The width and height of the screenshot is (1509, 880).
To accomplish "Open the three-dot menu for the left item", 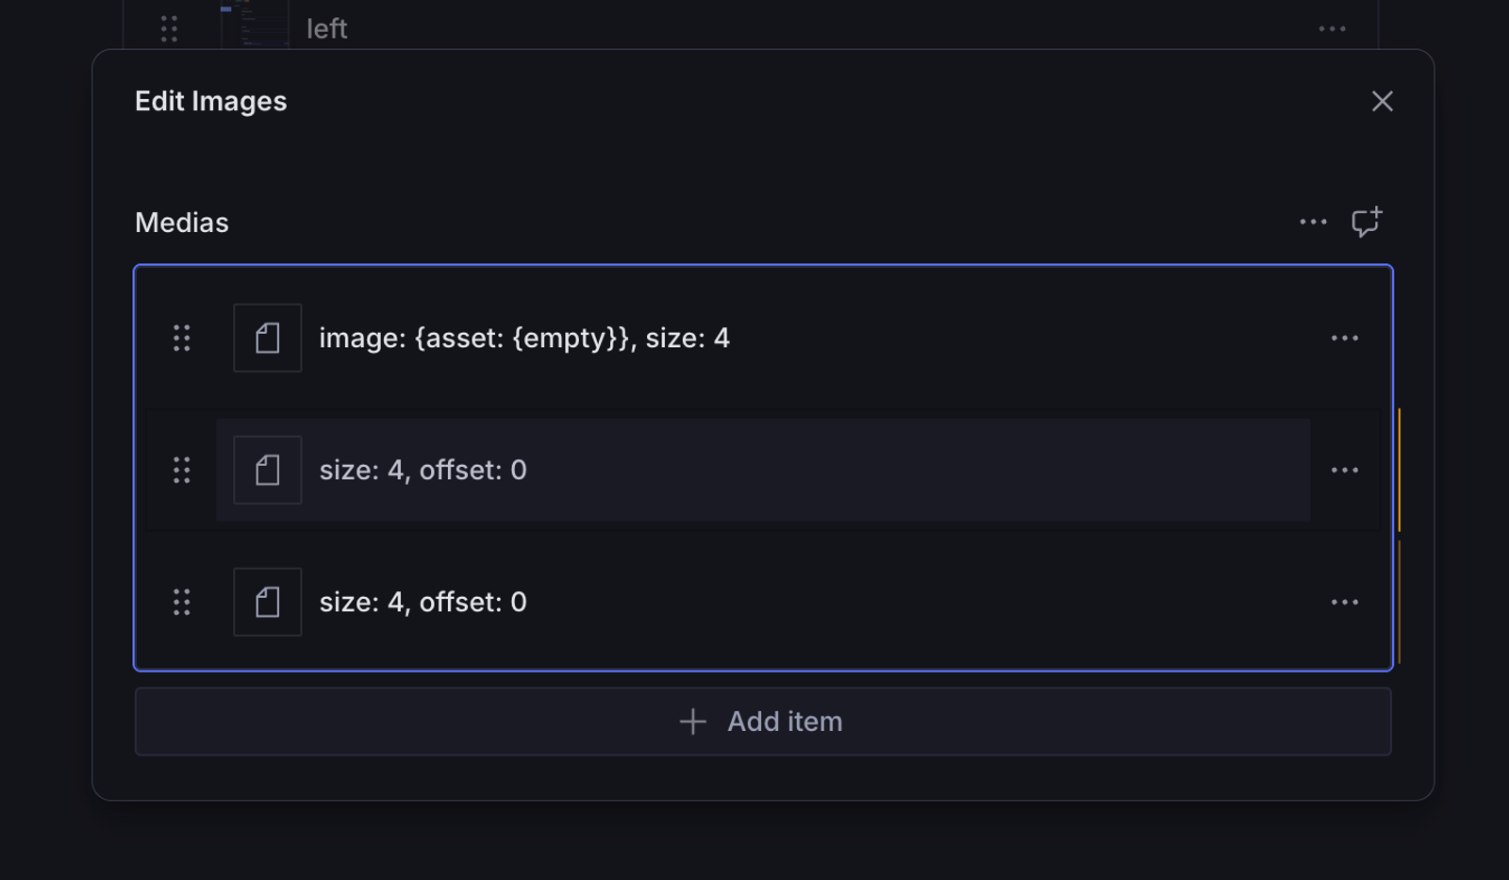I will 1332,29.
